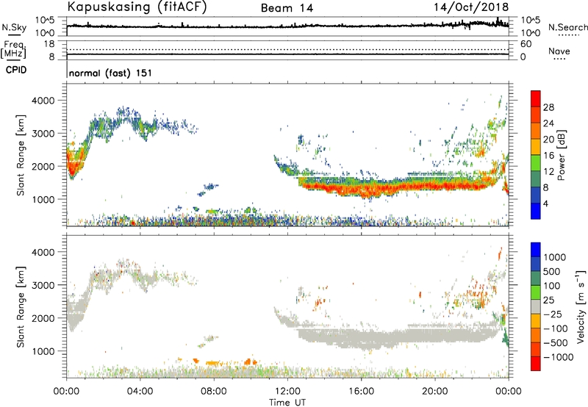Click the Nave legend label

point(559,51)
